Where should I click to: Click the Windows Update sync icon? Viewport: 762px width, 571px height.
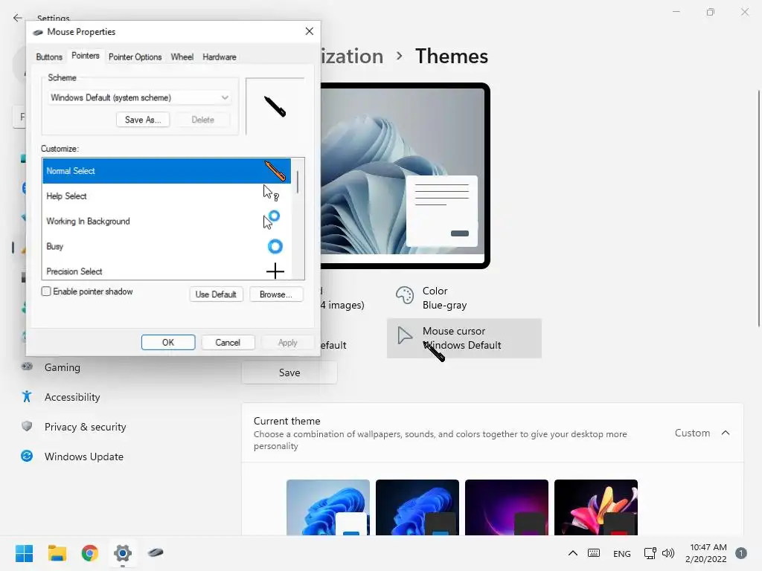[x=27, y=456]
